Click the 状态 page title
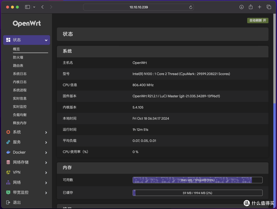This screenshot has height=209, width=277. [68, 34]
